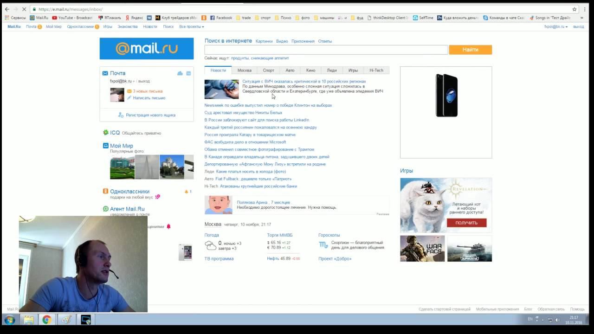The height and width of the screenshot is (334, 594).
Task: Click the Chrome back arrow button
Action: [x=7, y=9]
